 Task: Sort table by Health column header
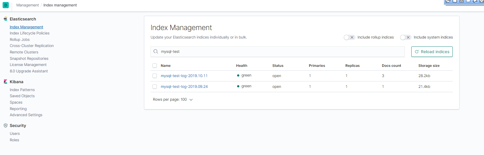coord(242,66)
